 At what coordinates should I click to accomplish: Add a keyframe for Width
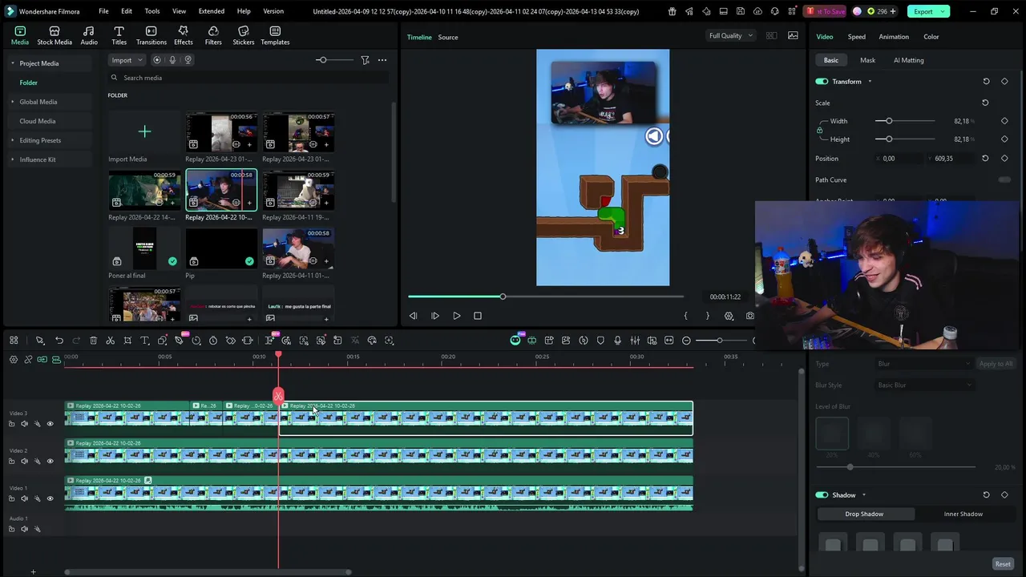coord(1004,121)
